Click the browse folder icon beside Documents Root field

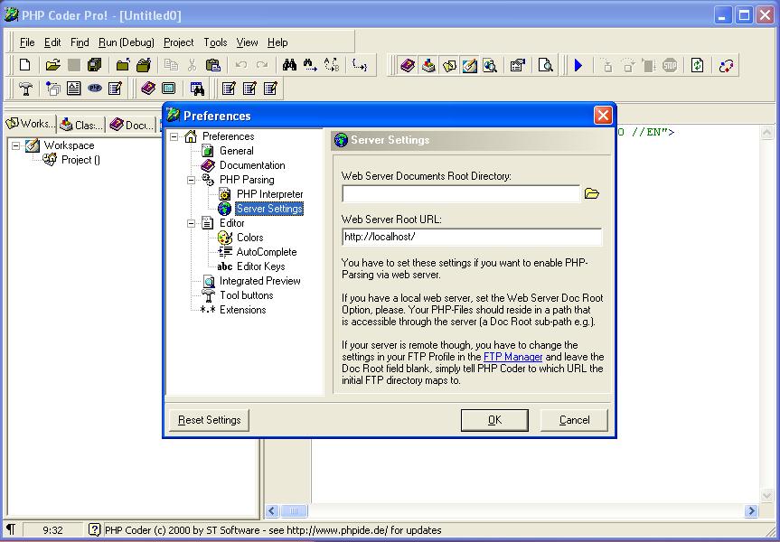point(591,193)
